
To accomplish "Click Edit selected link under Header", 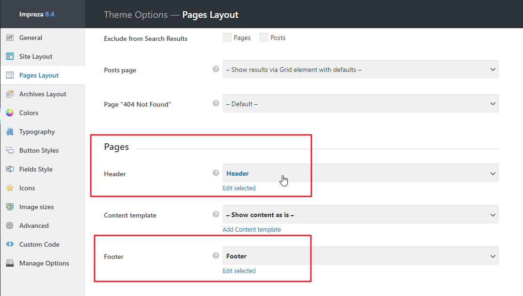I will (239, 188).
